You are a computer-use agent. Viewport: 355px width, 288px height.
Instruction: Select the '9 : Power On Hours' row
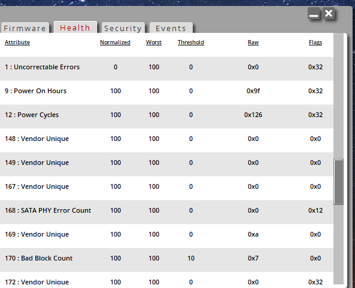click(166, 93)
